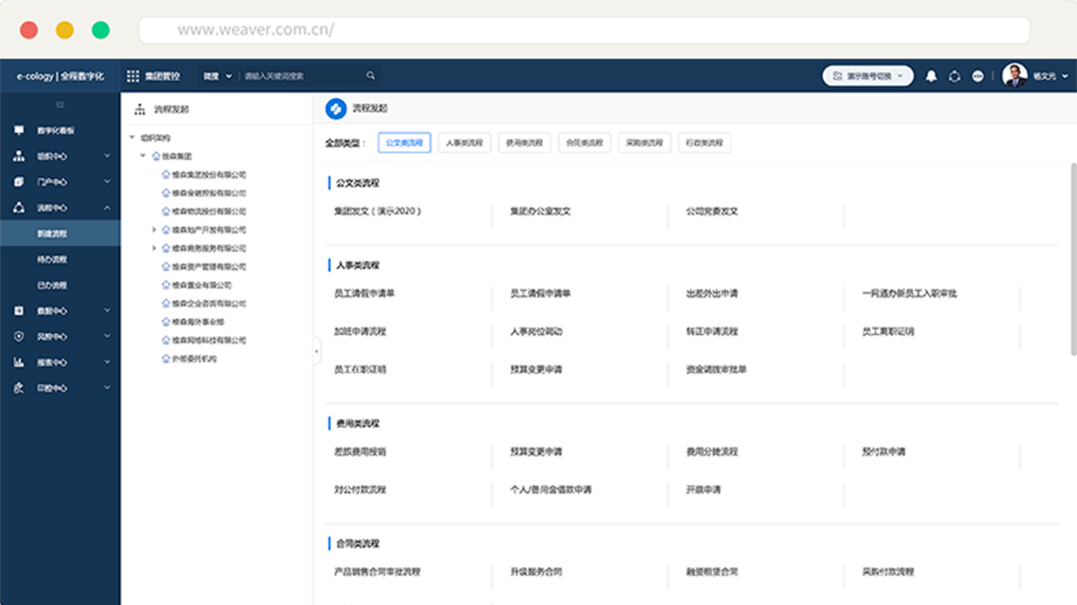The height and width of the screenshot is (605, 1077).
Task: Click the blue 流程发起 circular icon
Action: click(336, 108)
